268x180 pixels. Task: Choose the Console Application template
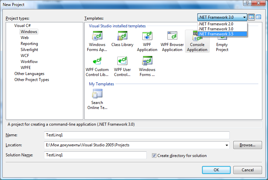coord(197,41)
